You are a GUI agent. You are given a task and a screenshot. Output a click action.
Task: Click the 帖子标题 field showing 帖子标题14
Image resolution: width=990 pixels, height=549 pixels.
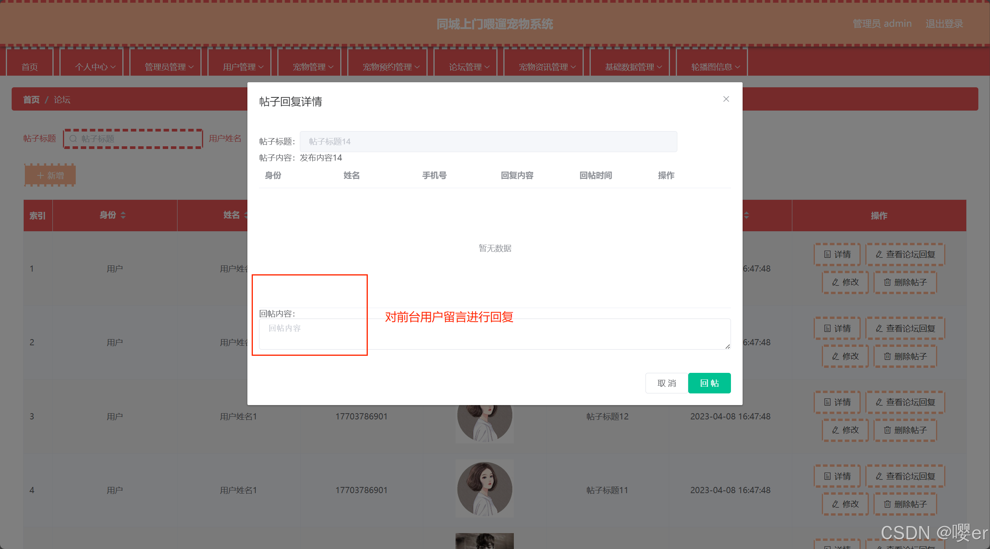click(488, 142)
